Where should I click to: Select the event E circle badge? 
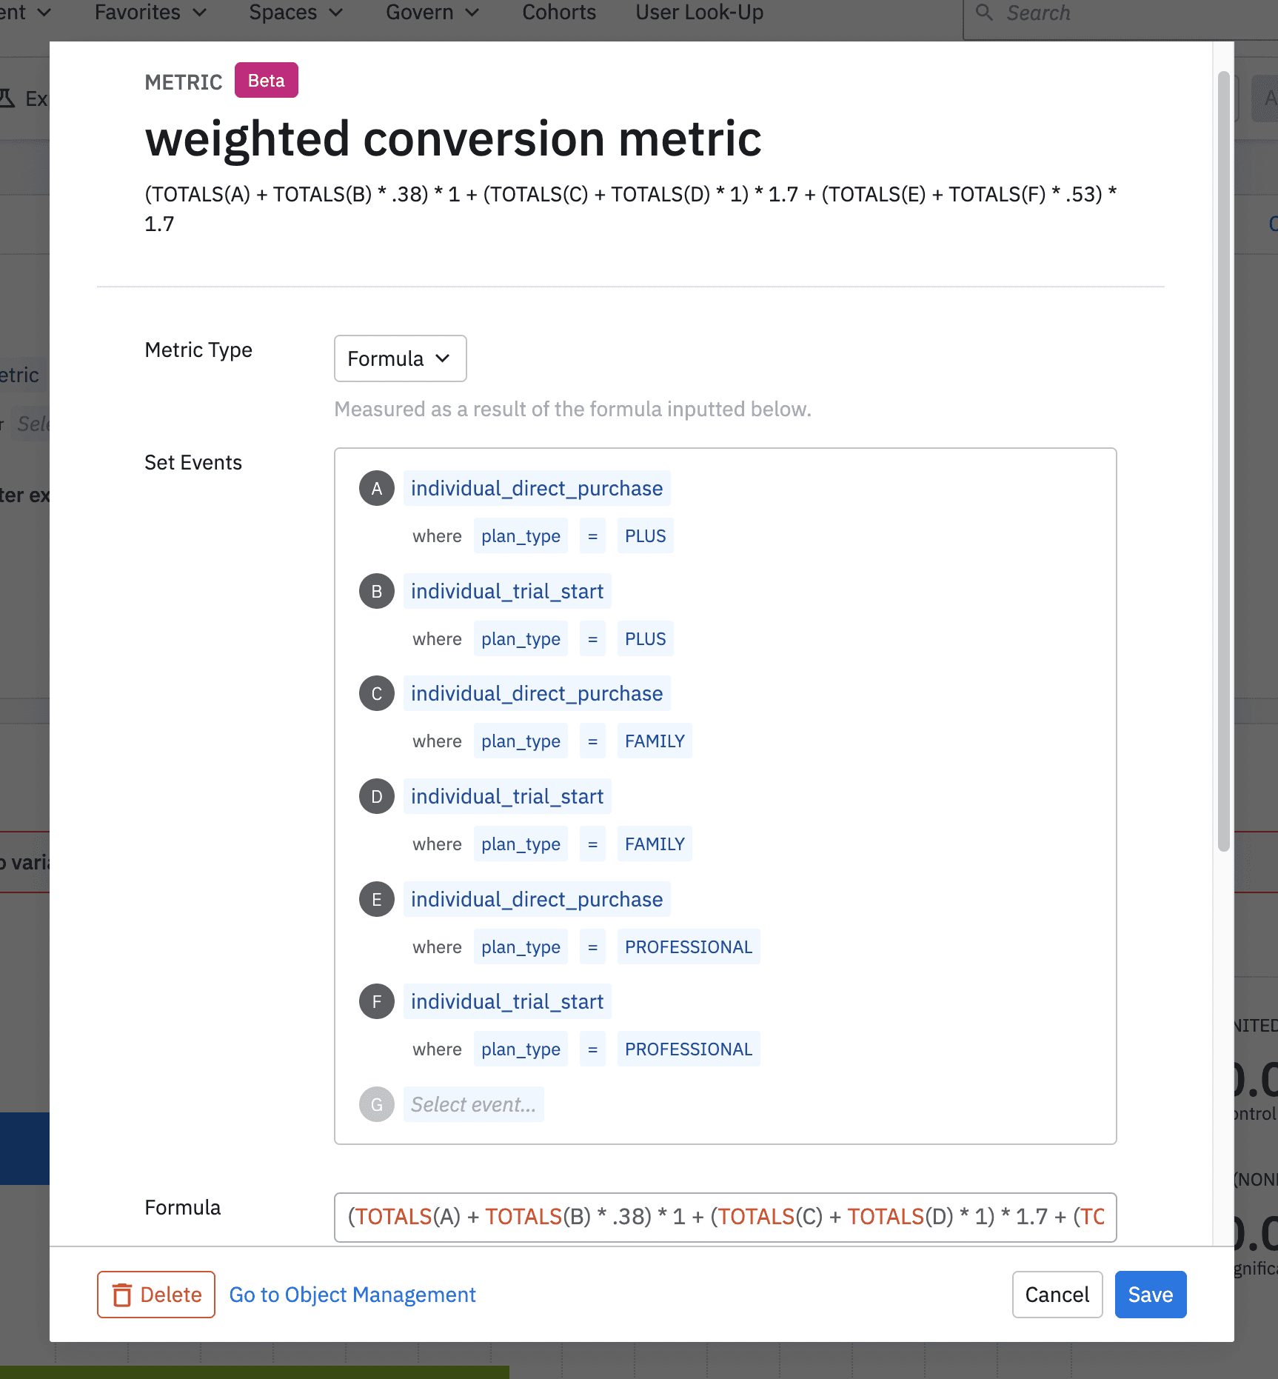(x=377, y=899)
